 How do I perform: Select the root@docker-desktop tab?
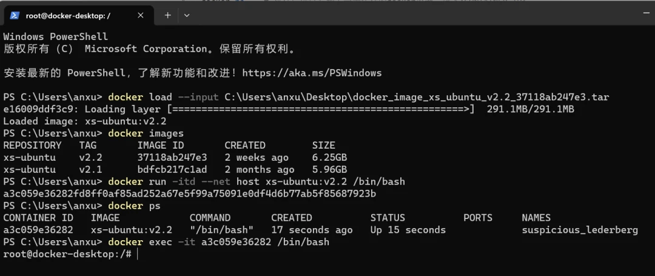coord(78,15)
